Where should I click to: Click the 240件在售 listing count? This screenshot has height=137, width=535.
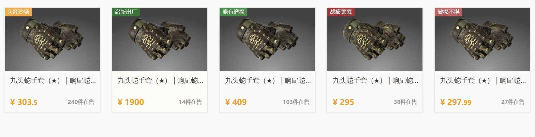point(81,102)
